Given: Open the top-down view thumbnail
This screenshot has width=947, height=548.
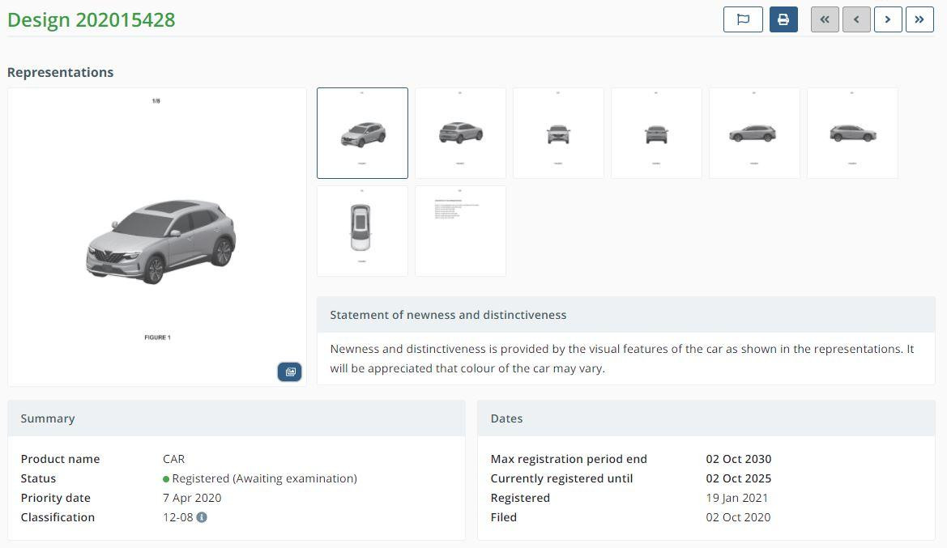Looking at the screenshot, I should point(362,231).
